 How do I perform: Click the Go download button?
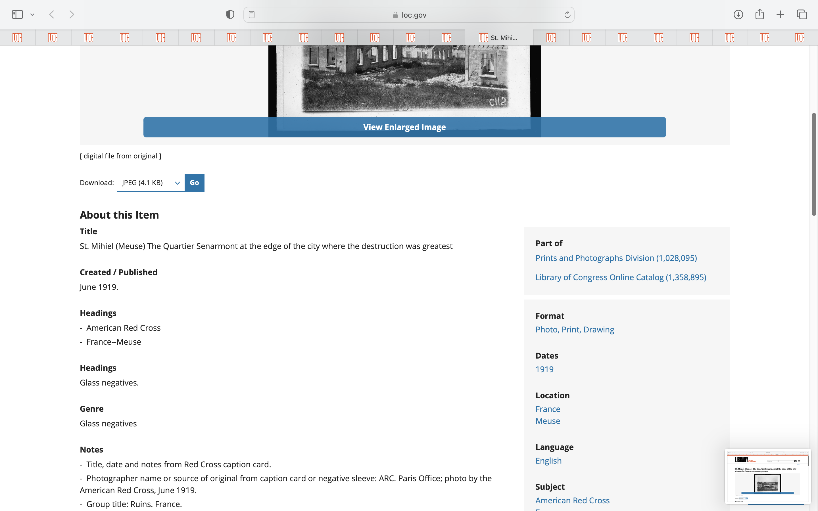[194, 183]
